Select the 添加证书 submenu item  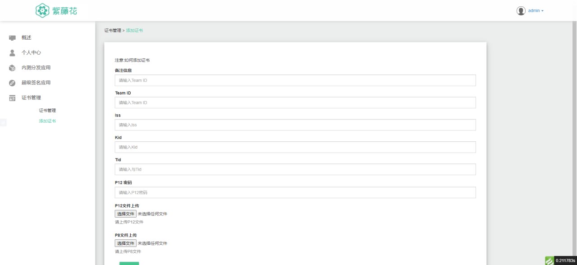point(47,121)
